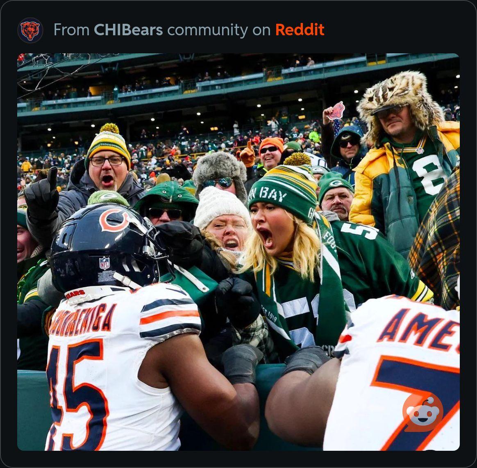This screenshot has height=468, width=477.
Task: Click the NFL shield on the helmet
Action: coord(104,263)
